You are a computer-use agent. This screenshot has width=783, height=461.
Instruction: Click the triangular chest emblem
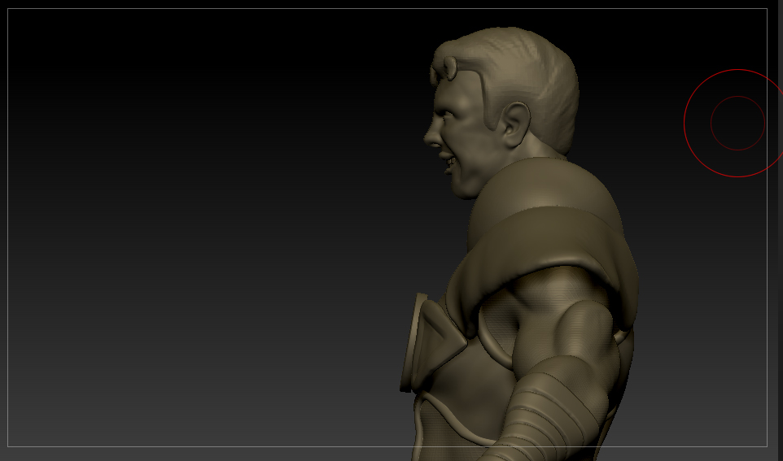[x=432, y=343]
